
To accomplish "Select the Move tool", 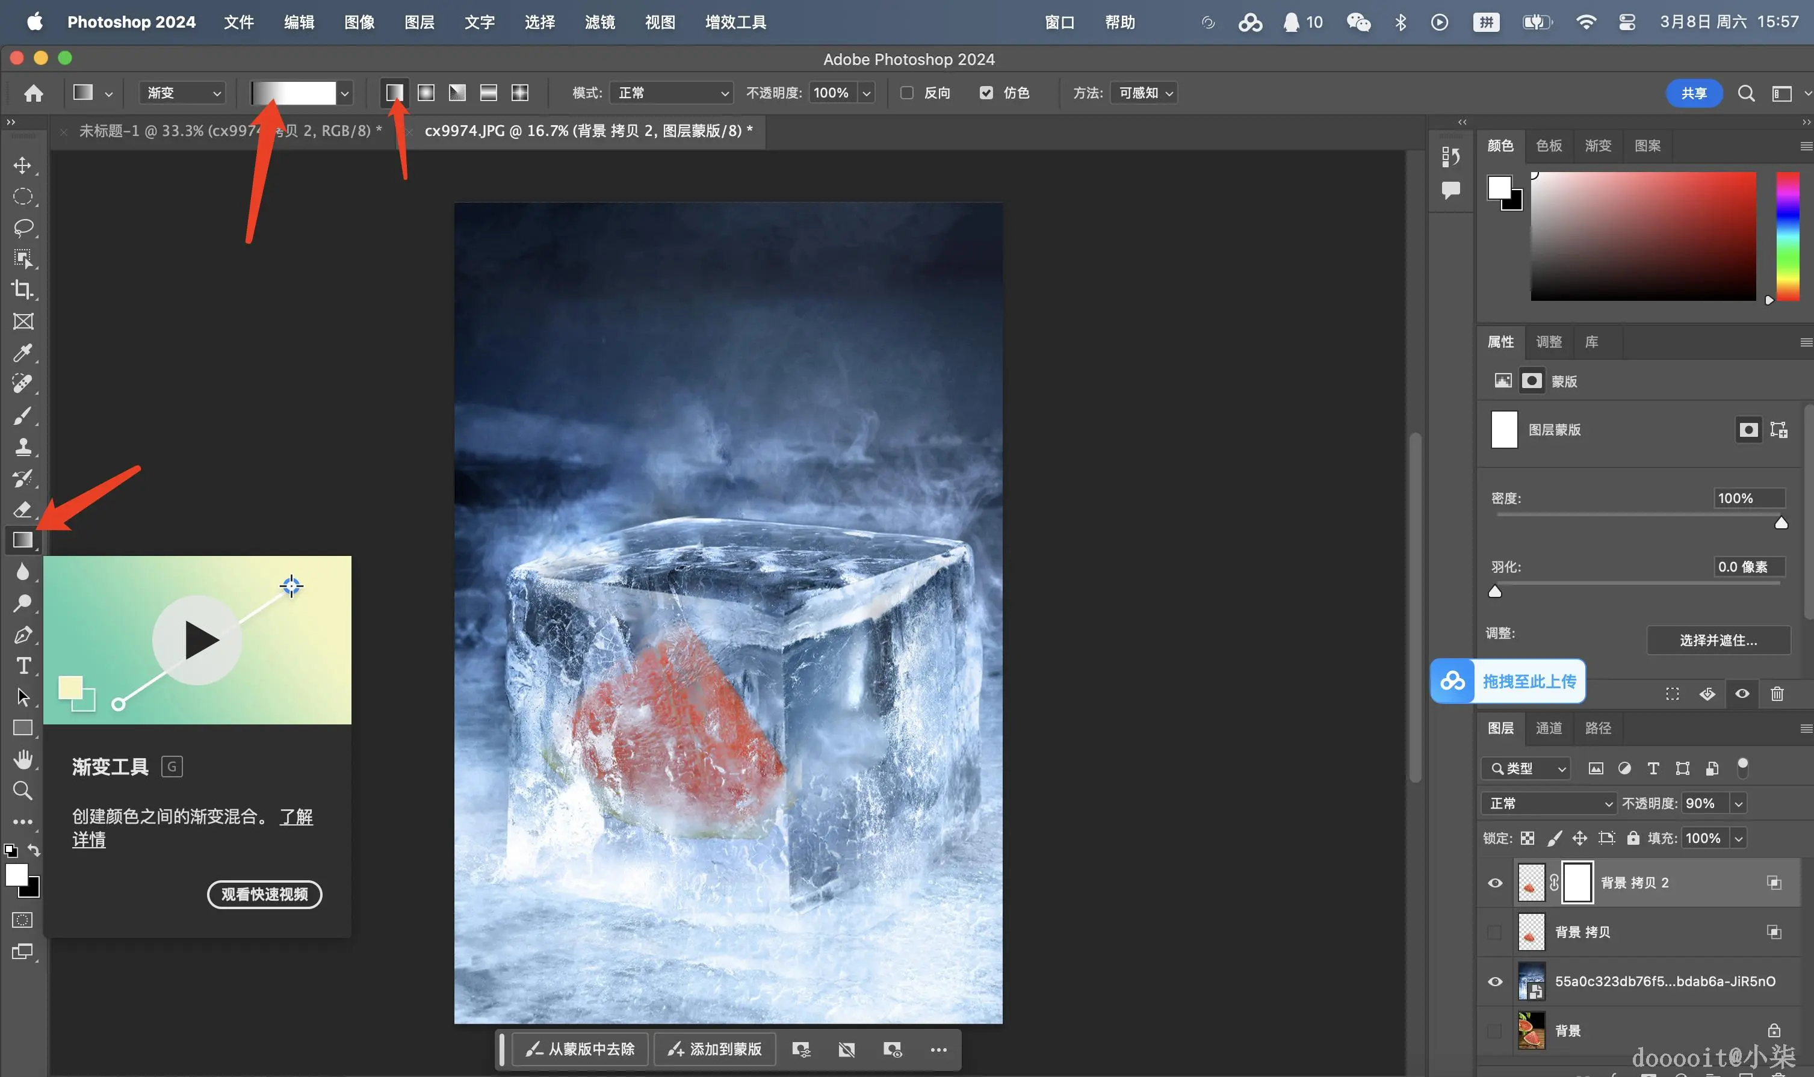I will 22,165.
